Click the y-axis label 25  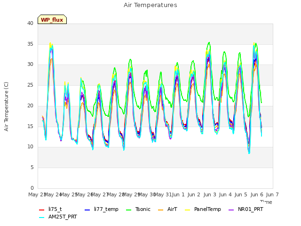tap(30, 85)
